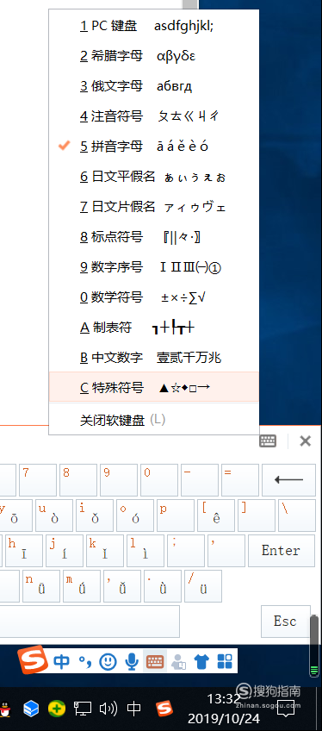Click the QQ penguin tray icon
The image size is (322, 731).
[x=4, y=709]
